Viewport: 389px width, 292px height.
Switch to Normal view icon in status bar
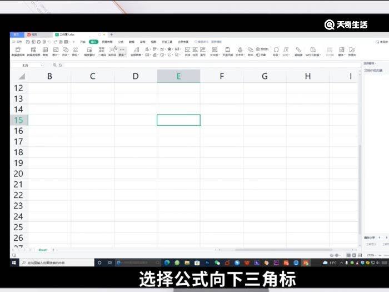(348, 255)
